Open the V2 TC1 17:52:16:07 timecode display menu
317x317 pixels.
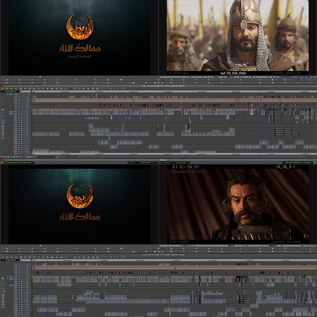coord(176,163)
